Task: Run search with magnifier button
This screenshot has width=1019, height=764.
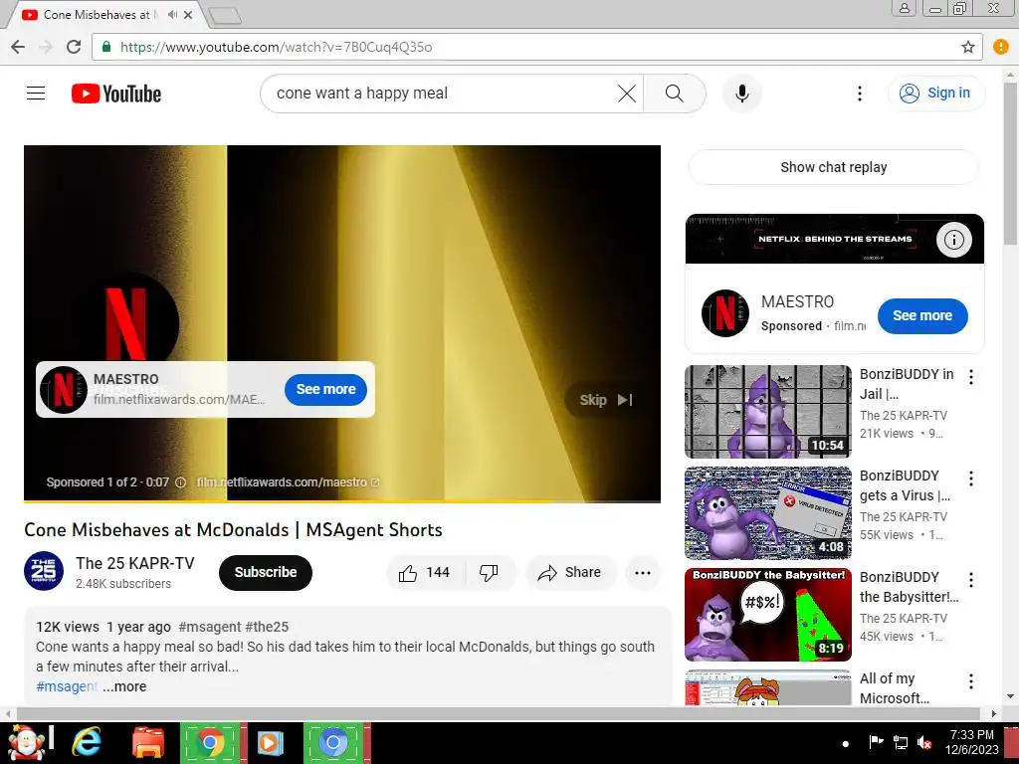Action: click(x=675, y=94)
